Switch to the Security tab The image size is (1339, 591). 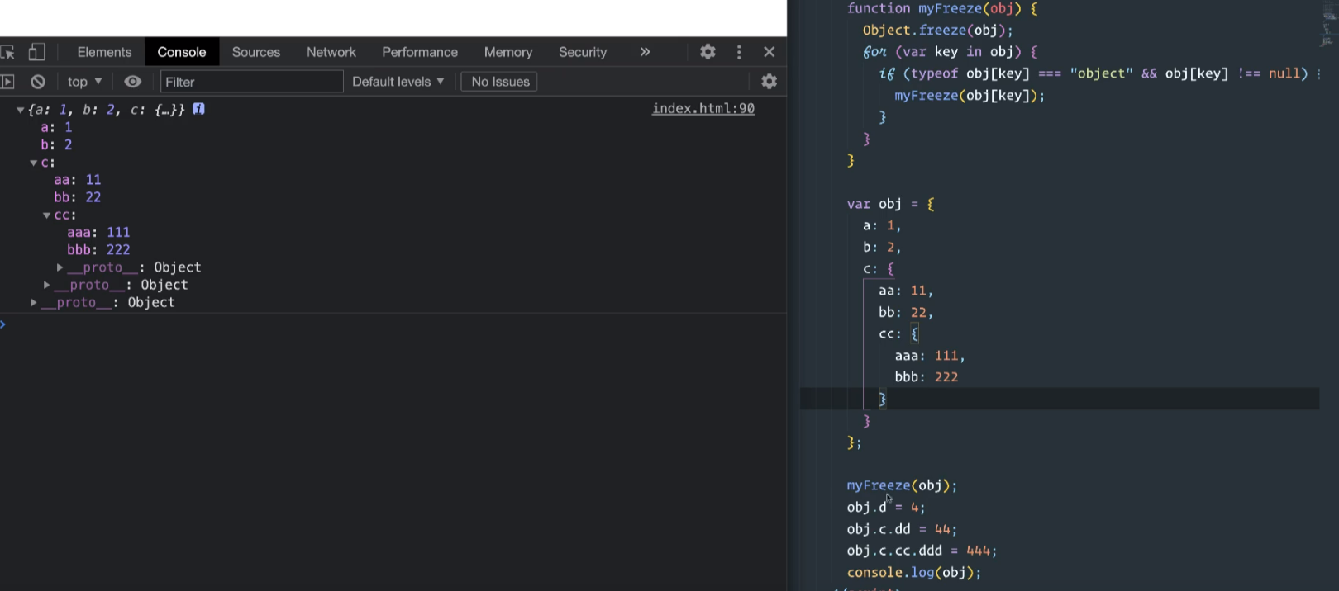click(583, 52)
